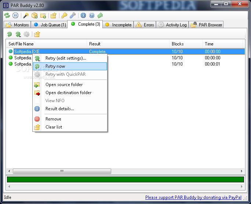The height and width of the screenshot is (204, 251).
Task: Select Retry with QuickPAR menu entry
Action: [x=70, y=74]
